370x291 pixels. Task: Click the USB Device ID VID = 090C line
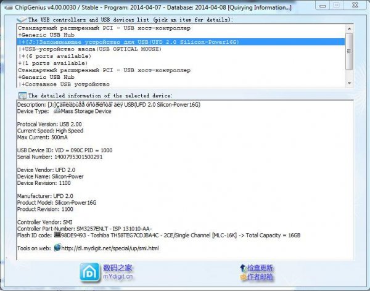pyautogui.click(x=65, y=150)
